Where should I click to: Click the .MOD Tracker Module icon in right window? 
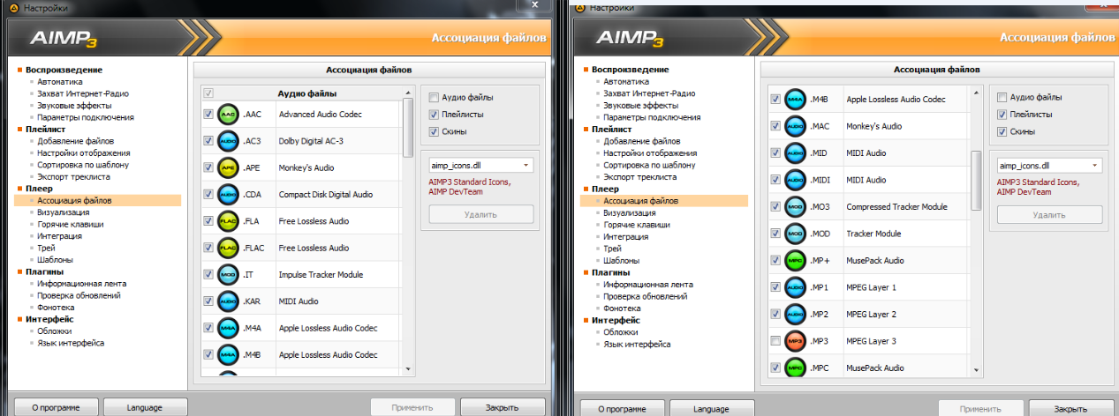tap(796, 234)
